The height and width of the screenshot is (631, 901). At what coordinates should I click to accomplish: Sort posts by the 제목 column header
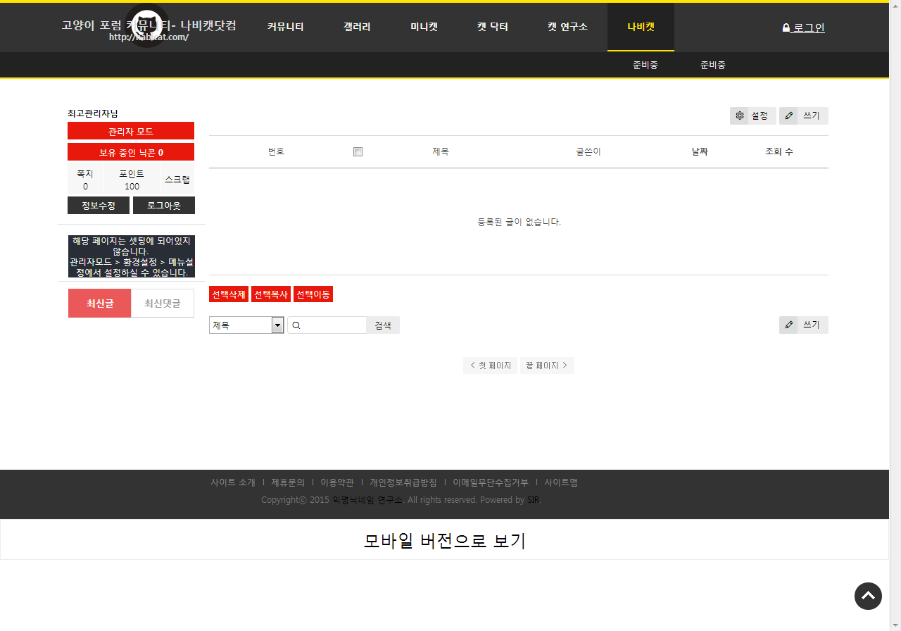coord(441,151)
